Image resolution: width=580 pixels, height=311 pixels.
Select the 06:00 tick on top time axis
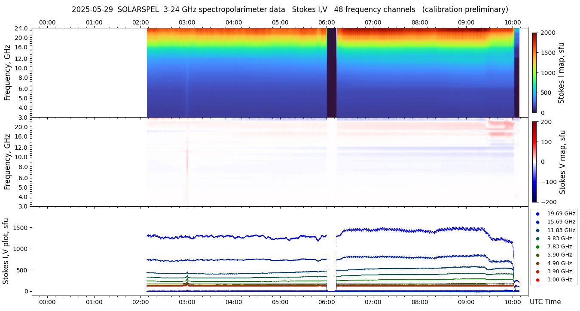tap(327, 22)
